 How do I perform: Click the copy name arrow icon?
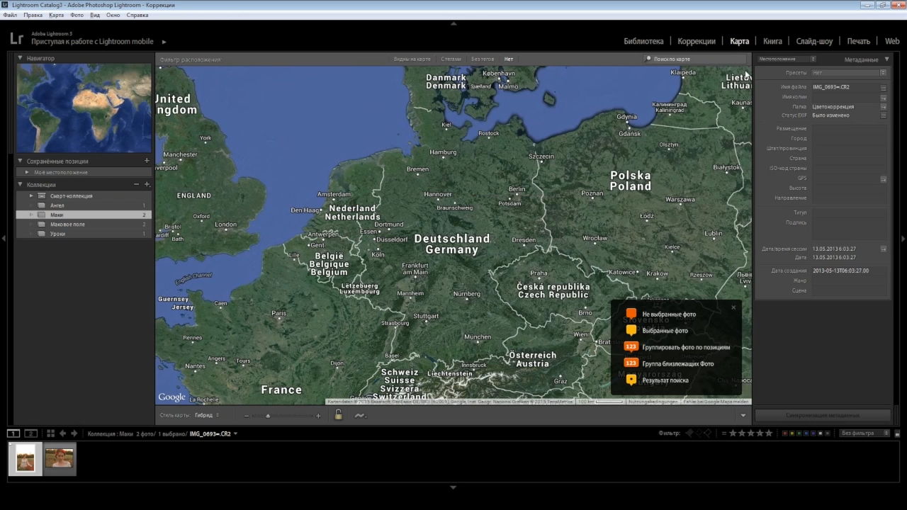point(884,97)
